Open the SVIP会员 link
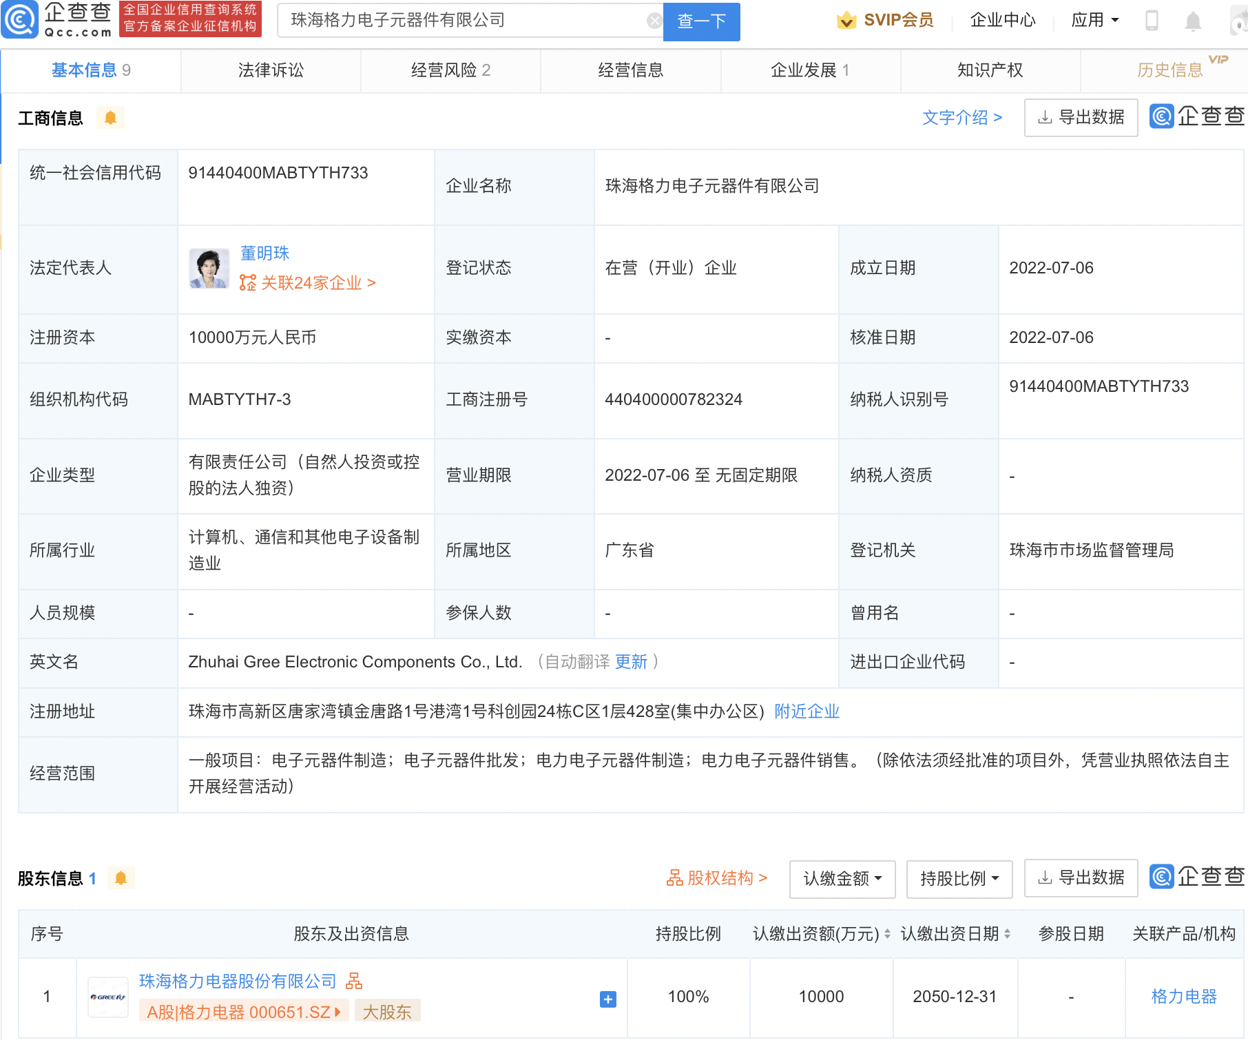Viewport: 1248px width, 1040px height. pyautogui.click(x=898, y=20)
